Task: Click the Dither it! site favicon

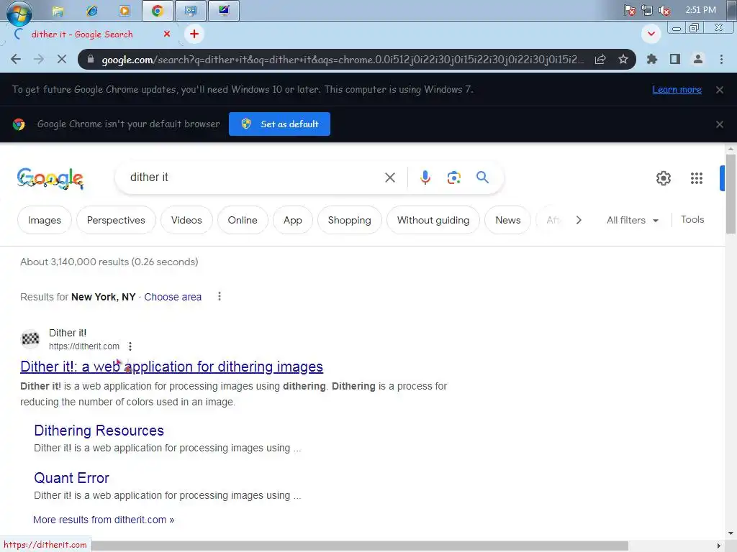Action: coord(30,339)
